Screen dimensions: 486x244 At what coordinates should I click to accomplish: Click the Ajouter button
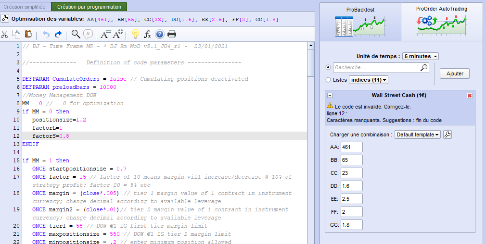pos(455,73)
